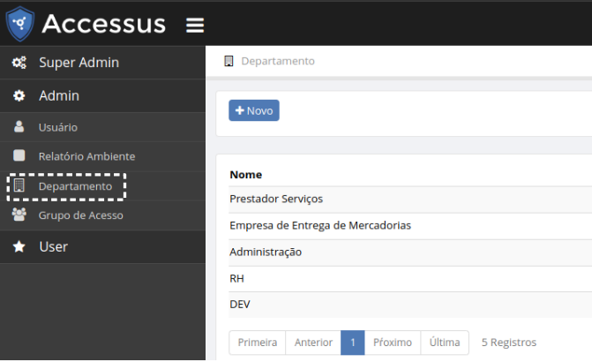This screenshot has height=362, width=592.
Task: Go to the Próximo page
Action: point(393,343)
